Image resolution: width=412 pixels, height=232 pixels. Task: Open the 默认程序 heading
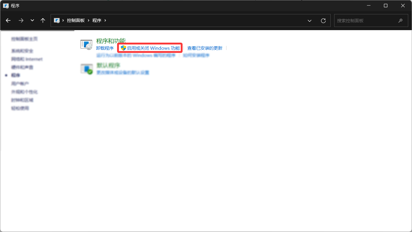click(x=108, y=65)
